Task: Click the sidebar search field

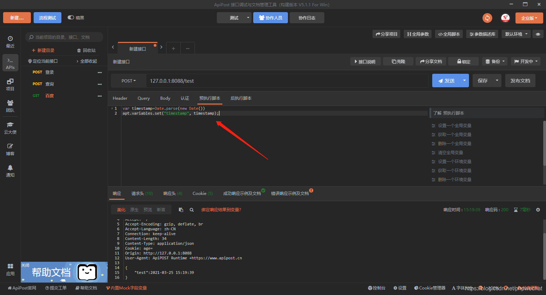Action: pyautogui.click(x=64, y=37)
